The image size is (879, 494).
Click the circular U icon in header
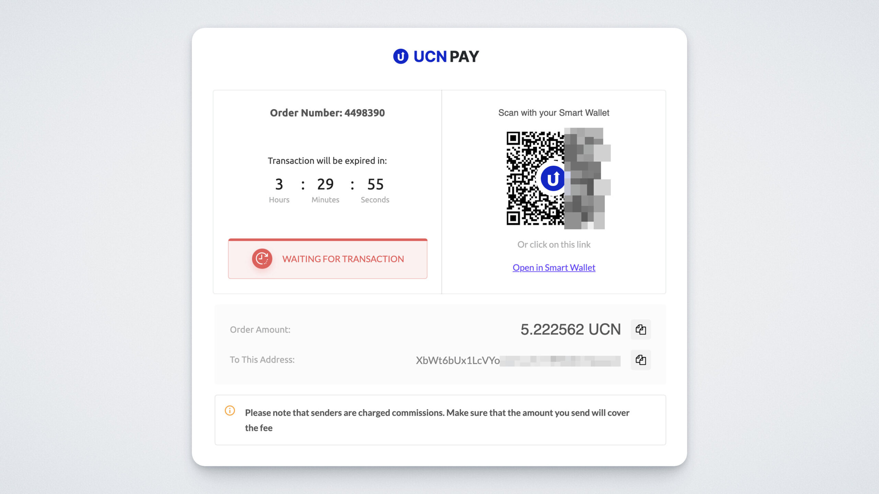point(401,56)
